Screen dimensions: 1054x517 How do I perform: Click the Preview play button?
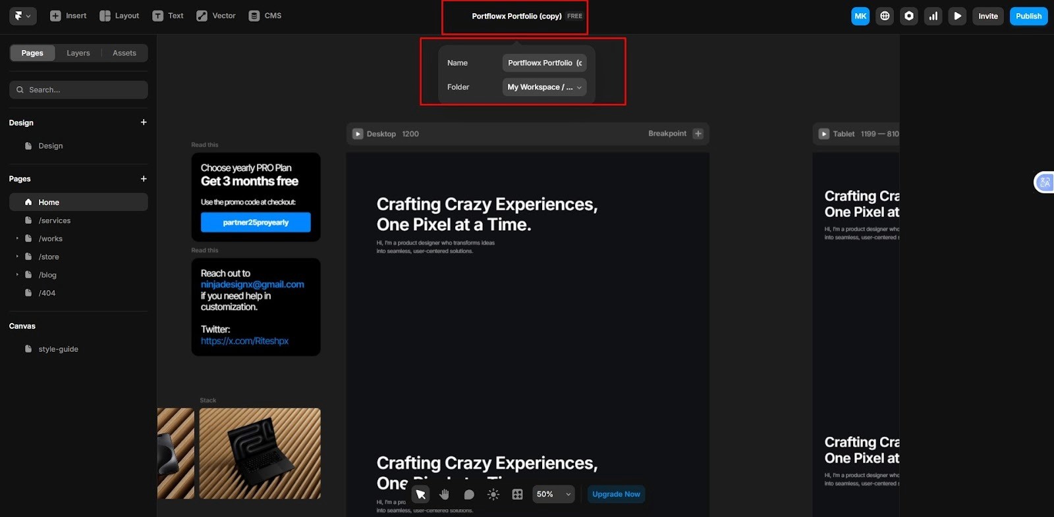pos(958,16)
